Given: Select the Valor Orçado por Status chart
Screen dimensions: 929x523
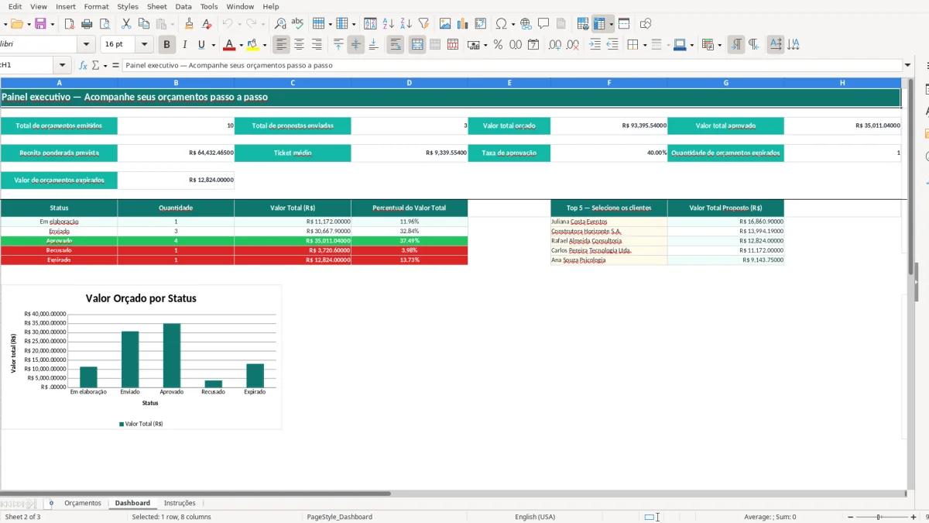Looking at the screenshot, I should click(142, 357).
